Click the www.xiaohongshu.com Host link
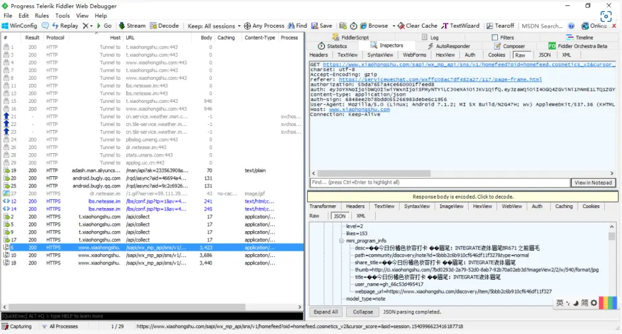Viewport: 622px width, 334px height. pyautogui.click(x=359, y=110)
